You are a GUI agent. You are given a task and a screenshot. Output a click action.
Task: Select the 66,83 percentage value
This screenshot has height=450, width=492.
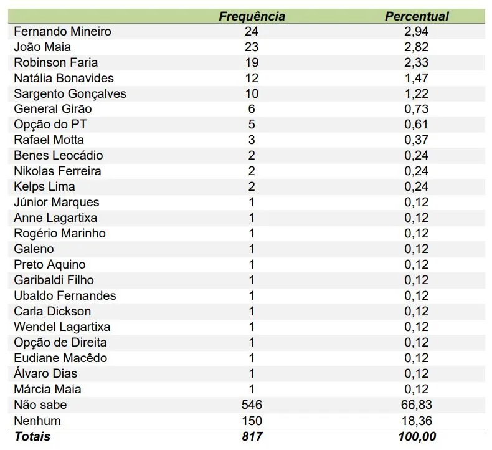(417, 405)
